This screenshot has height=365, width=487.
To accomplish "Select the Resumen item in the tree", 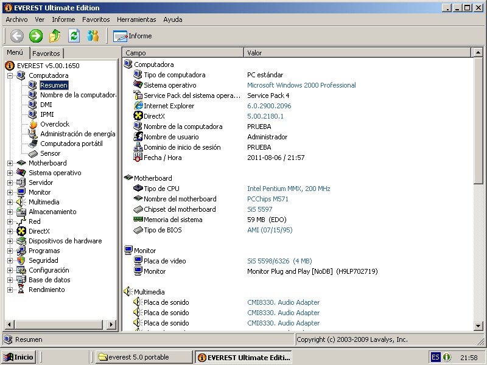I will tap(54, 85).
